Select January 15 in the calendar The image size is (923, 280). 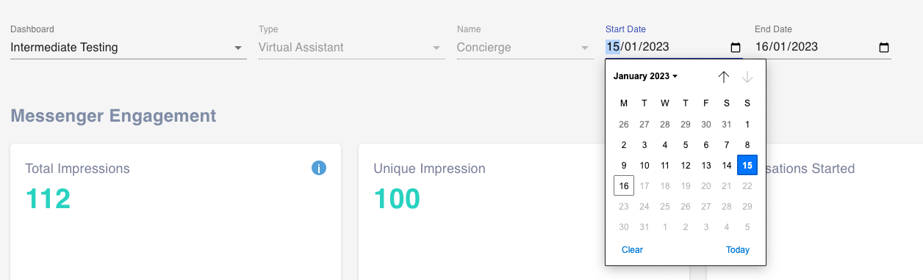pos(747,166)
